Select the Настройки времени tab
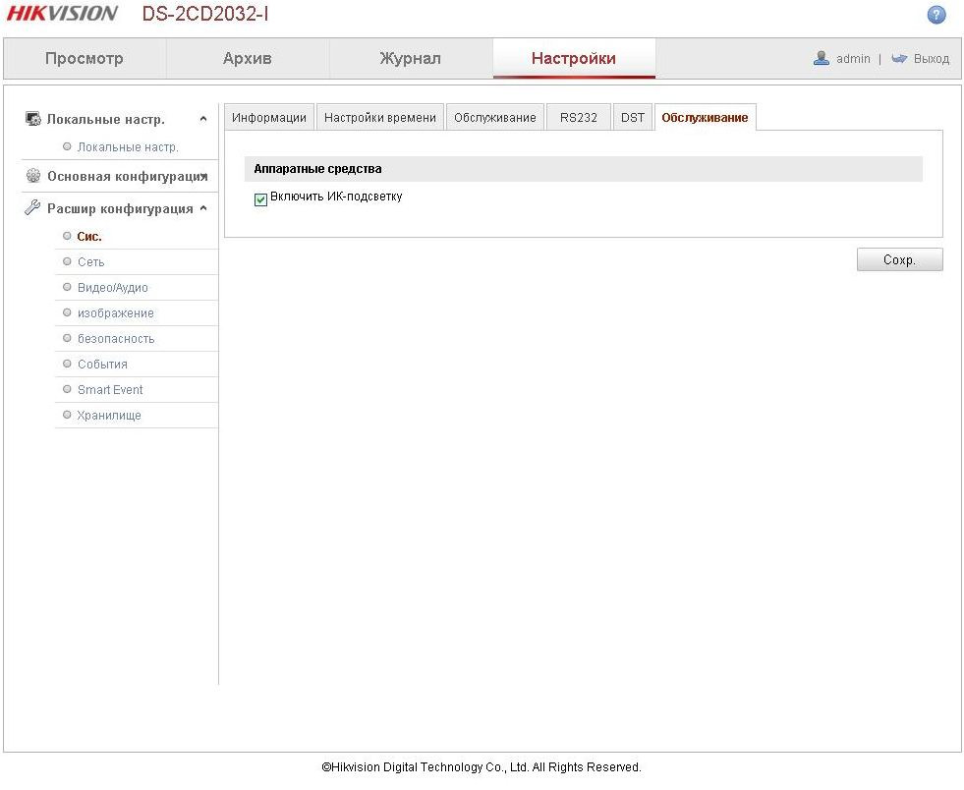 coord(379,118)
